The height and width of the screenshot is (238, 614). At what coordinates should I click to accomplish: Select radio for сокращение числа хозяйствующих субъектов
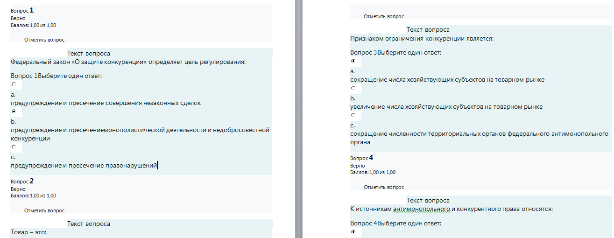(353, 61)
